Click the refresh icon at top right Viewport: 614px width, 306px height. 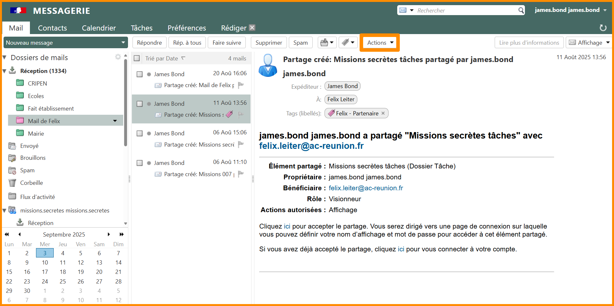tap(603, 28)
